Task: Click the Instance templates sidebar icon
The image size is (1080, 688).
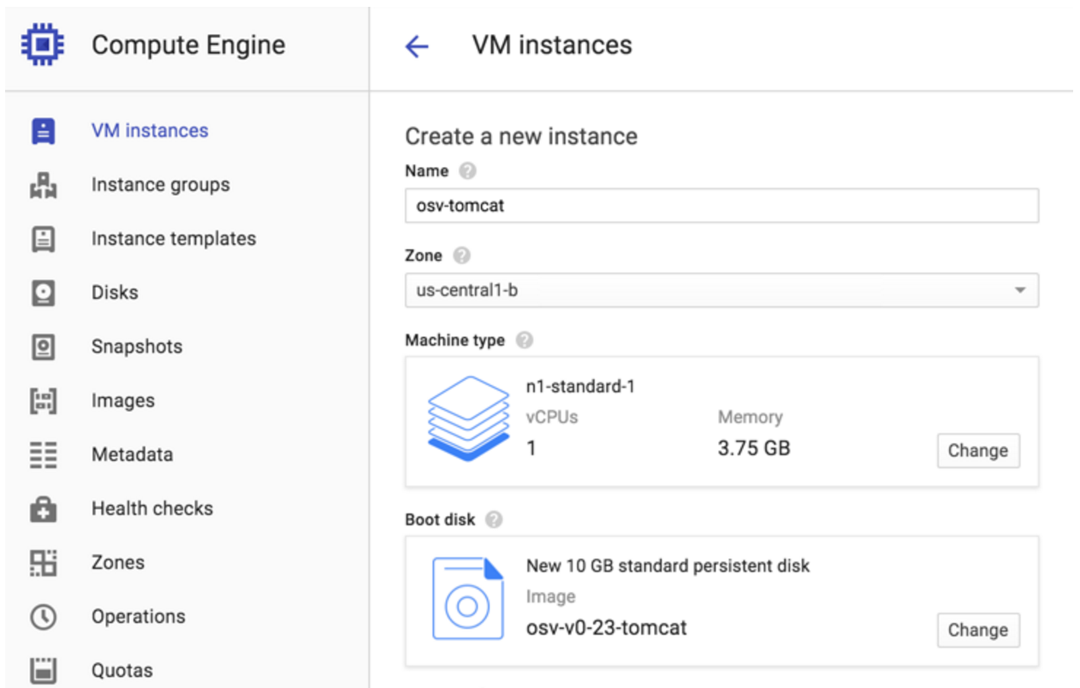Action: point(43,239)
